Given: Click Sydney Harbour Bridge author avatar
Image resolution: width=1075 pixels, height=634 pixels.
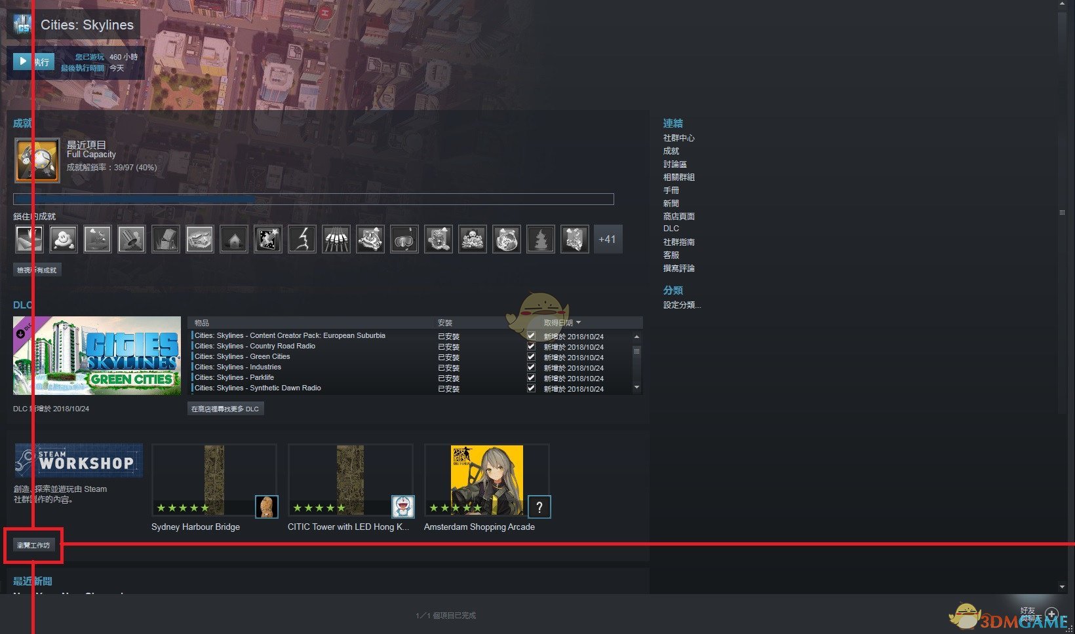Looking at the screenshot, I should coord(267,507).
